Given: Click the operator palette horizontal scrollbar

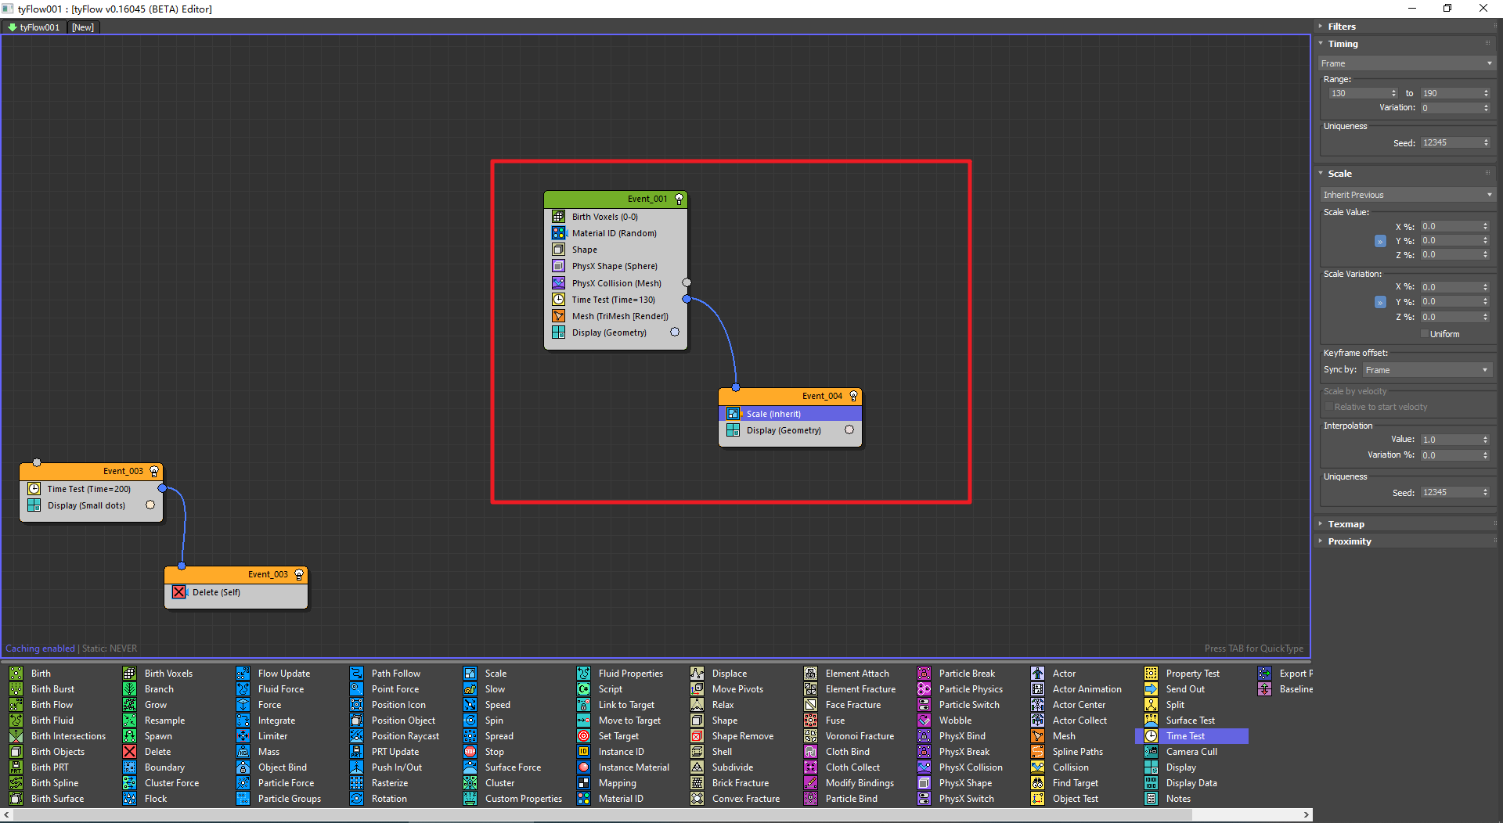Looking at the screenshot, I should (x=603, y=815).
